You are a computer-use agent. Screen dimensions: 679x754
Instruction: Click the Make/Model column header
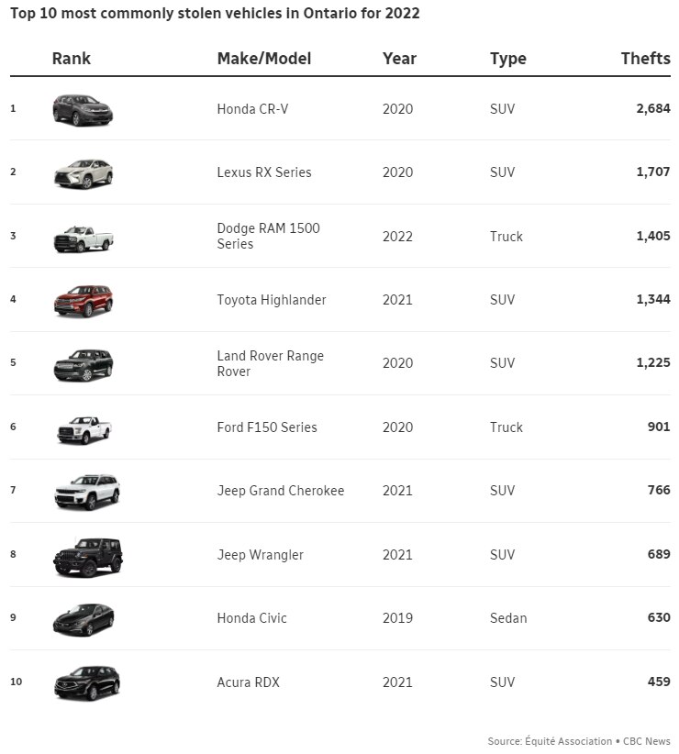[264, 59]
